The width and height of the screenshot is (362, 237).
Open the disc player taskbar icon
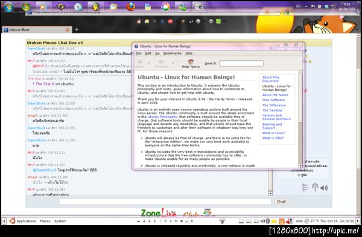point(78,7)
